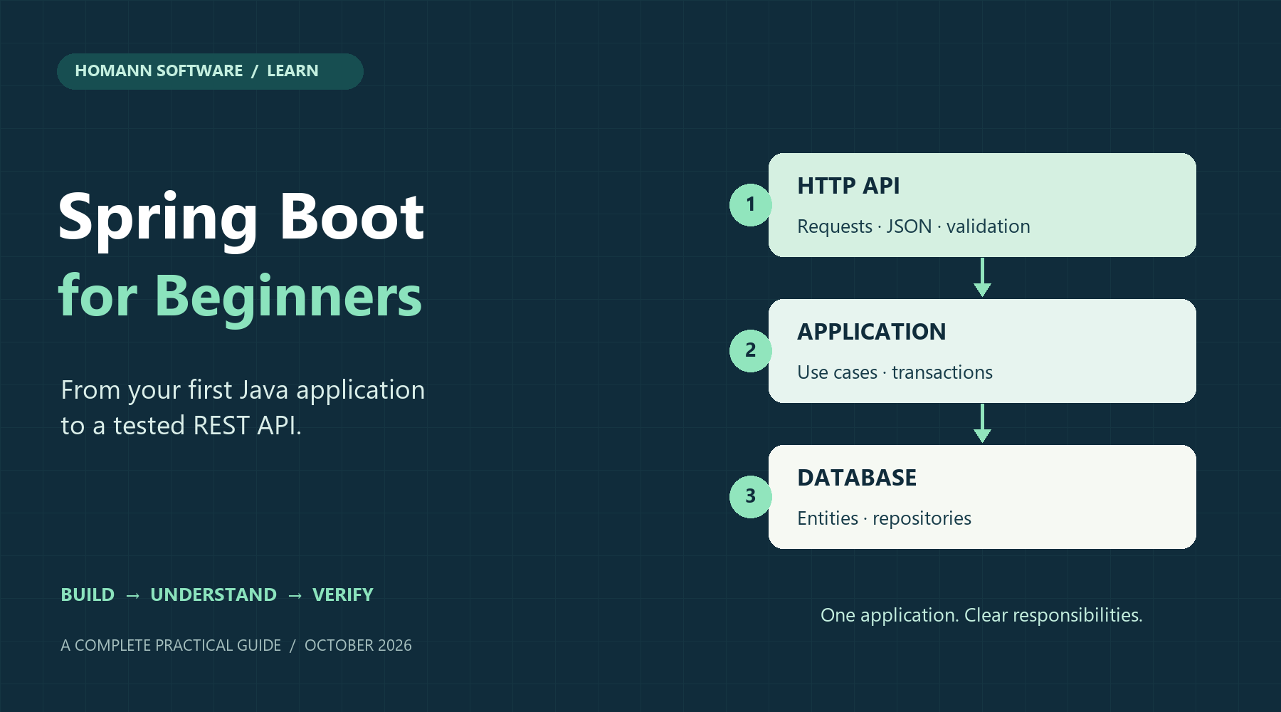This screenshot has width=1281, height=712.
Task: Click 'Entities · repositories' text
Action: 884,518
